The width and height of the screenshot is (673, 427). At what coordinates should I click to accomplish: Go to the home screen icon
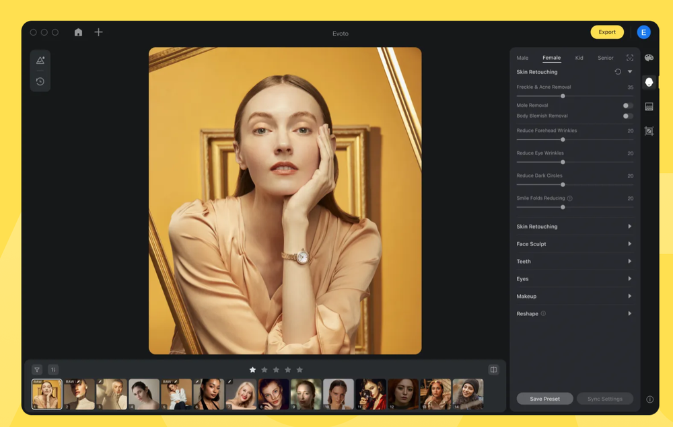pyautogui.click(x=78, y=32)
